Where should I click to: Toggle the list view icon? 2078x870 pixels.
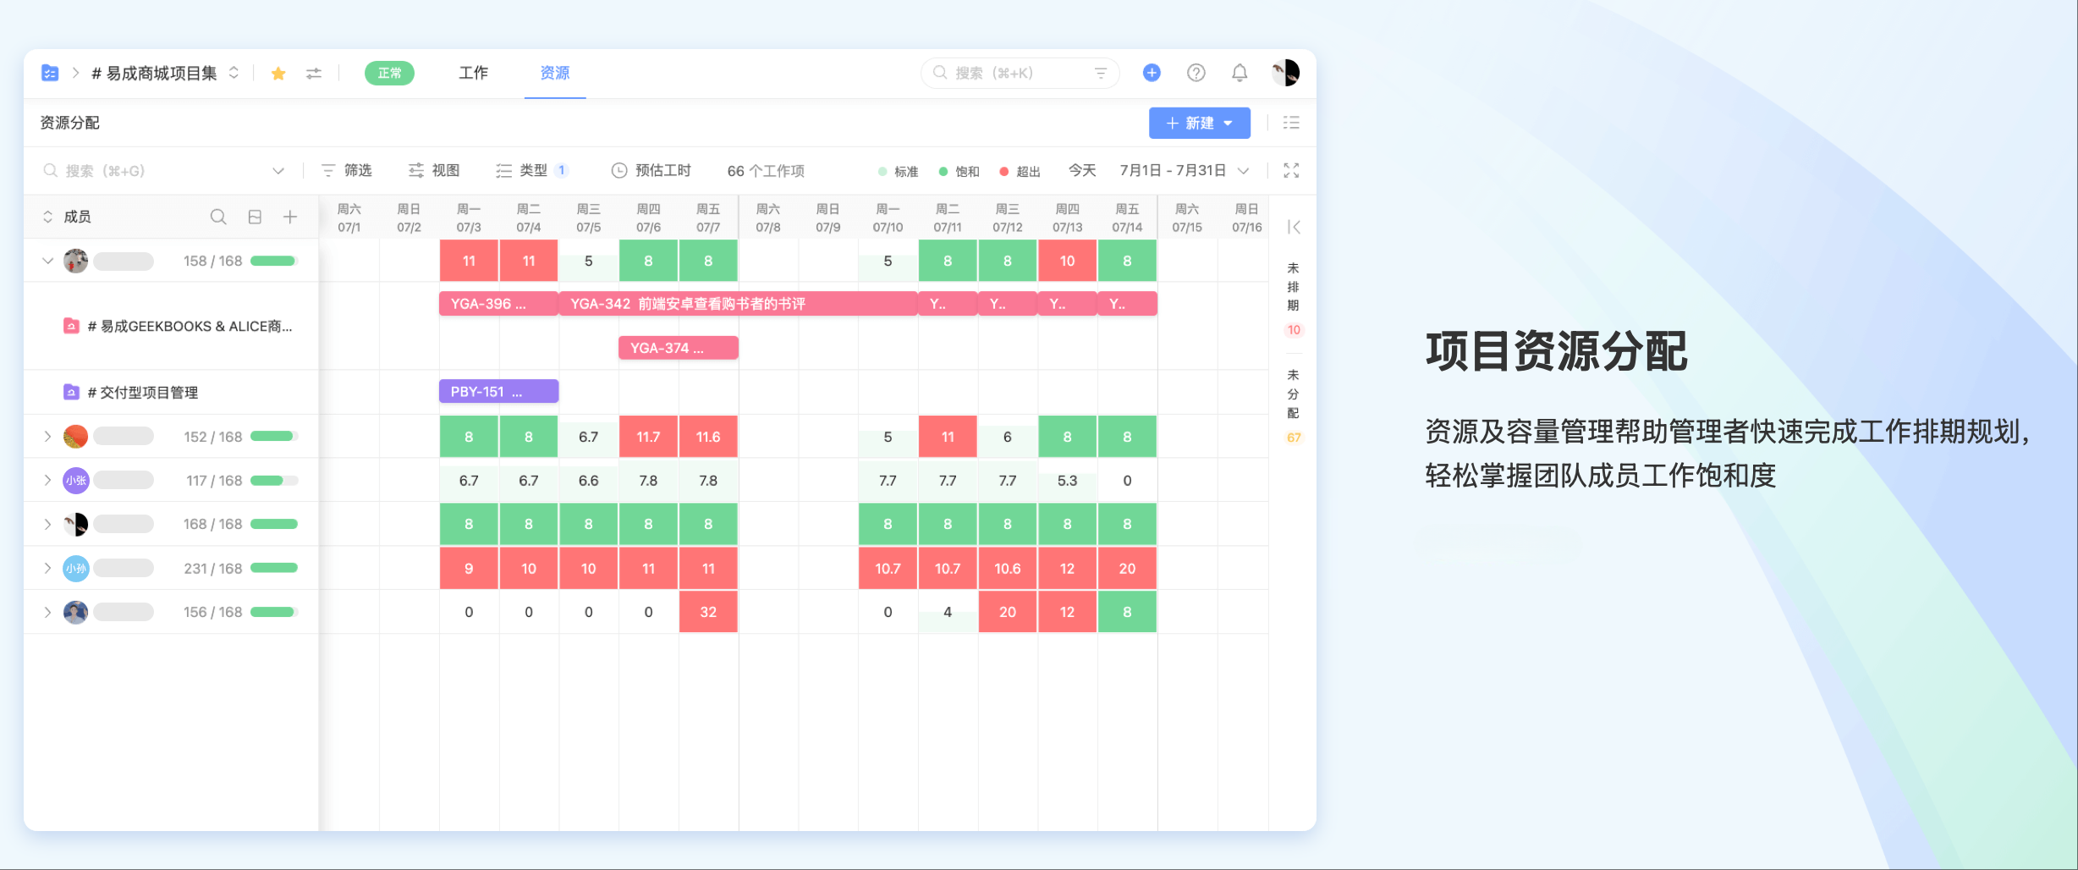pyautogui.click(x=1291, y=123)
